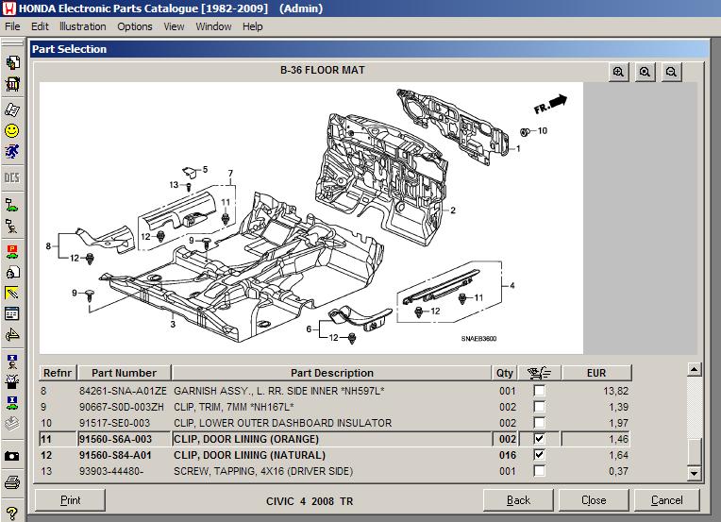Click the parts list scrollbar up arrow
Screen dimensions: 721x522
694,370
